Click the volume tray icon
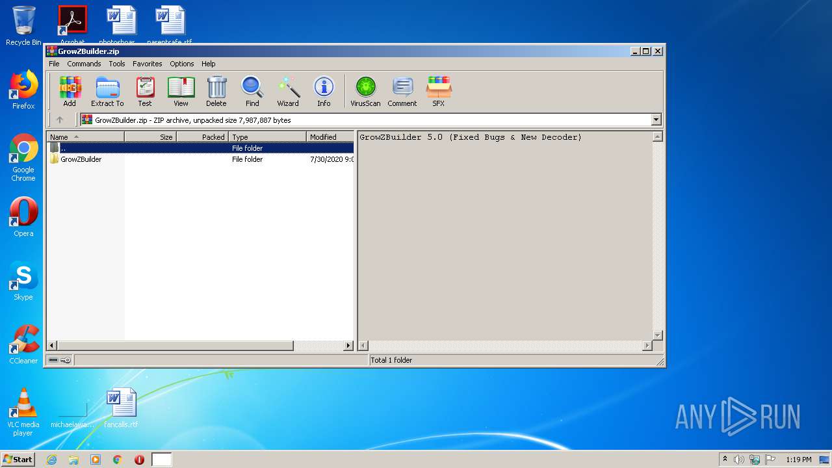This screenshot has height=468, width=832. tap(739, 460)
